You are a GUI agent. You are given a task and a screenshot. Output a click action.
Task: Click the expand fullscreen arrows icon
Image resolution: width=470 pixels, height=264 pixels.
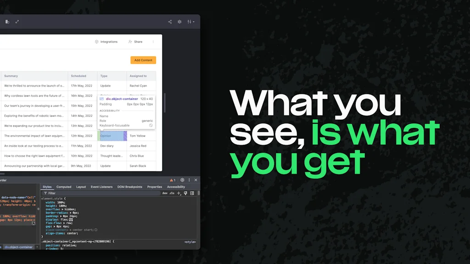click(x=17, y=22)
